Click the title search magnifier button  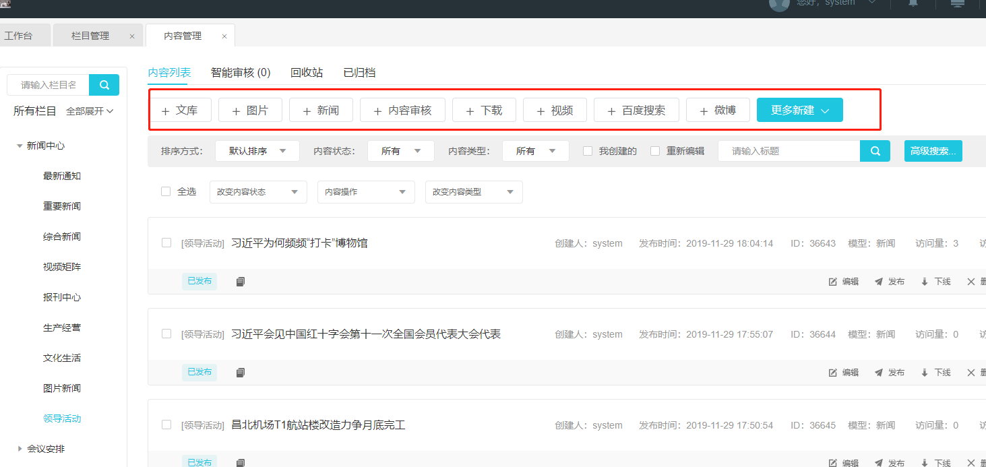(875, 151)
